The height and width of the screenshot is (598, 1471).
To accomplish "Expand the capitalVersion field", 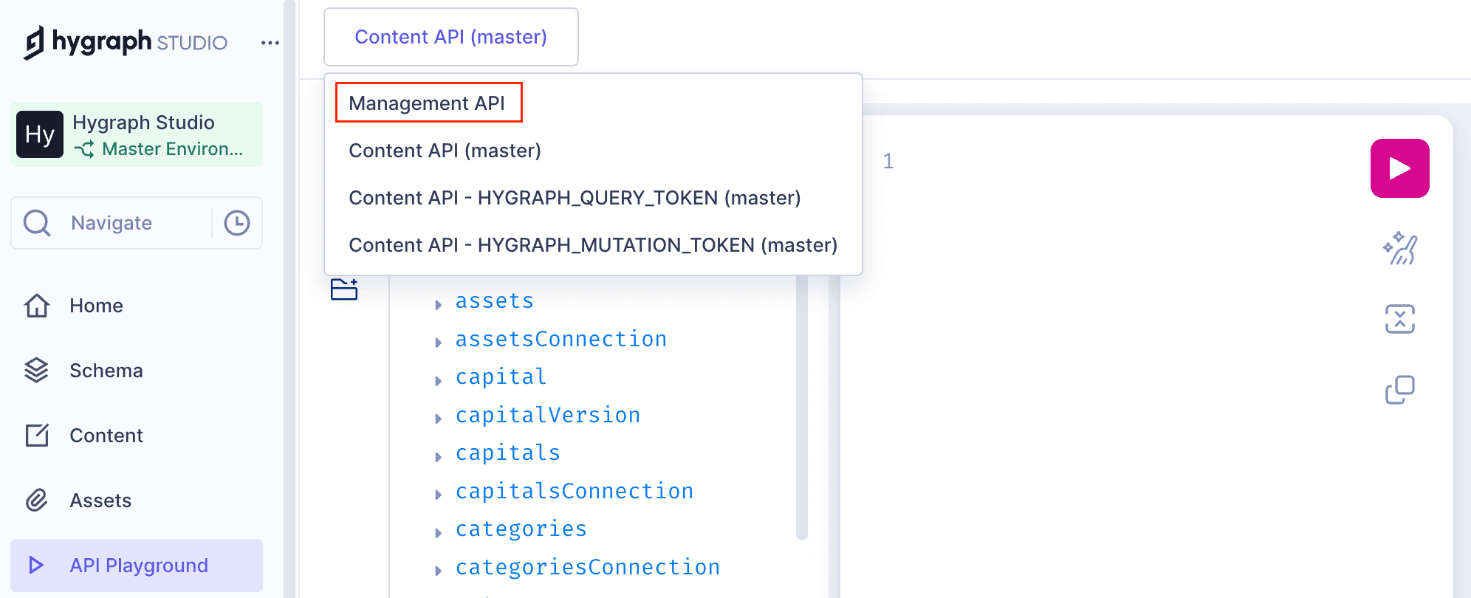I will point(438,418).
